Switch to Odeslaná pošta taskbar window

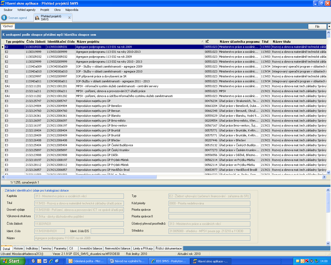pos(86,261)
